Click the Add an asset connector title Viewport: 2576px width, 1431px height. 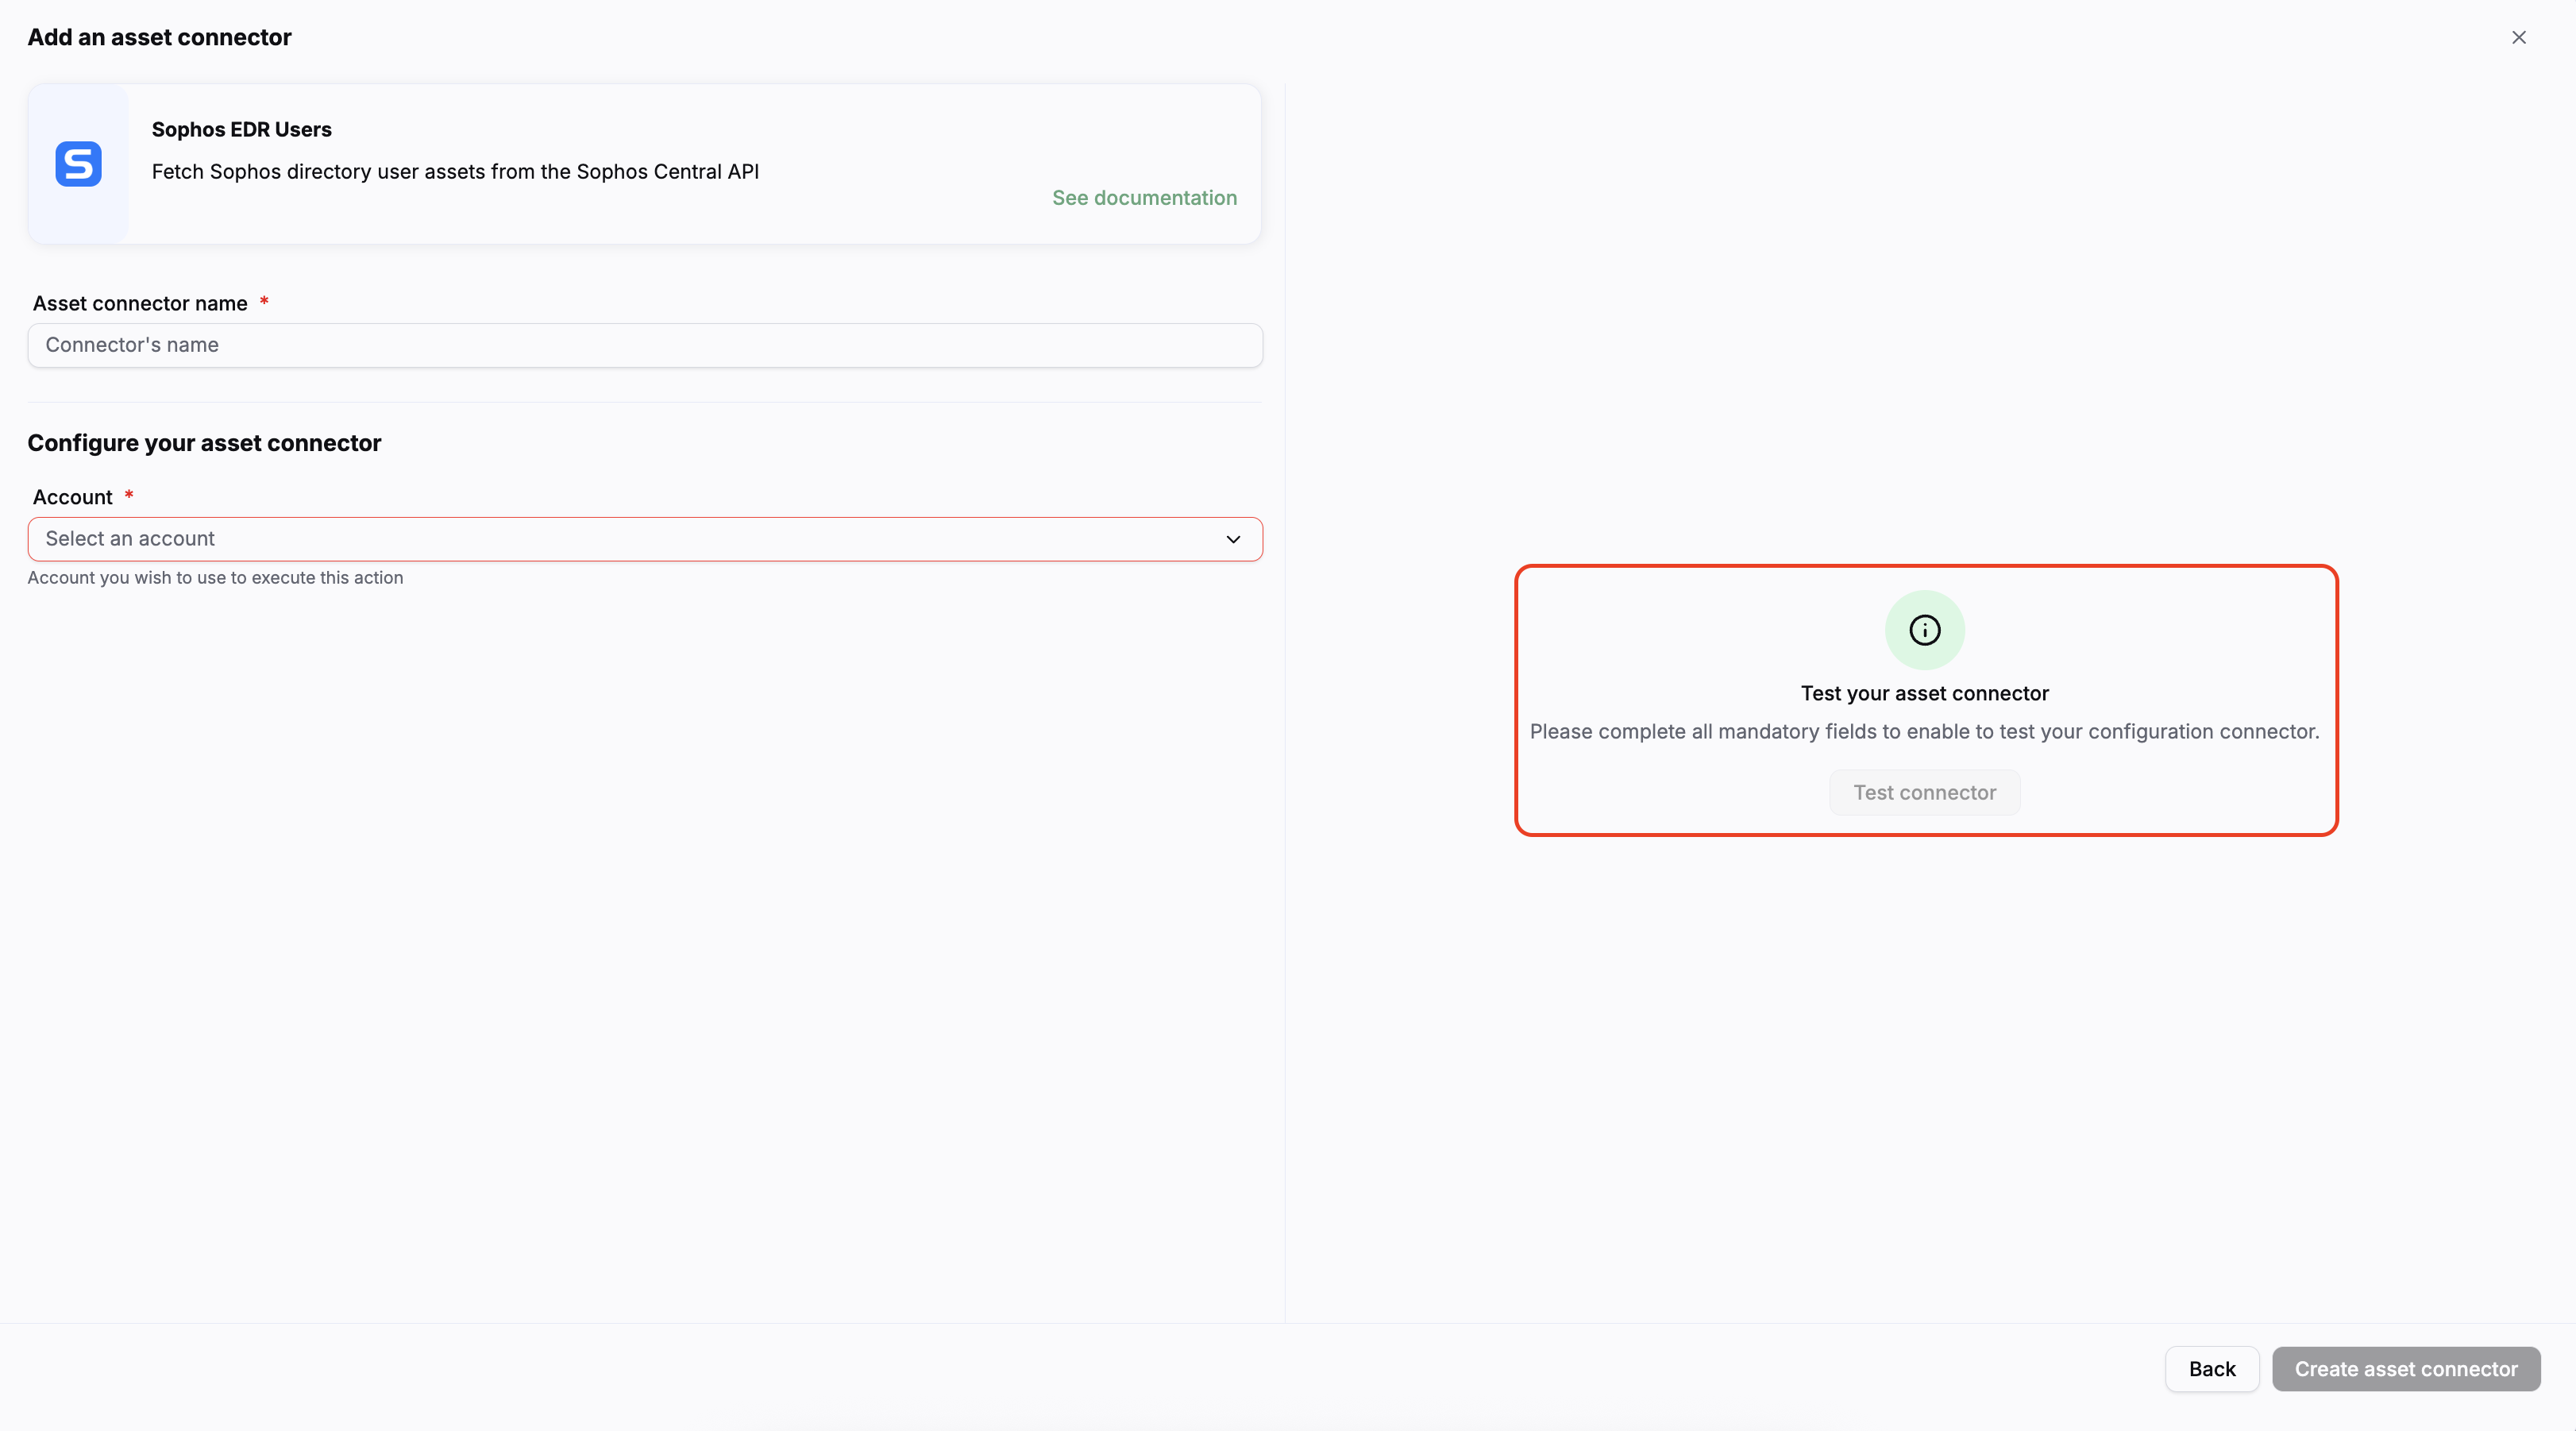[159, 38]
